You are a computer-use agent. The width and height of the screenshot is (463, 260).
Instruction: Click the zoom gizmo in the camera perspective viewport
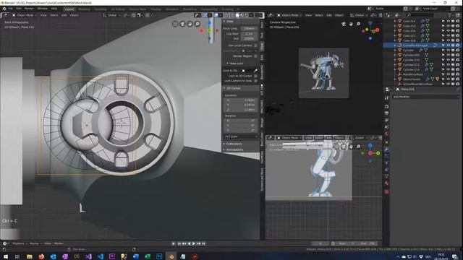tap(358, 24)
